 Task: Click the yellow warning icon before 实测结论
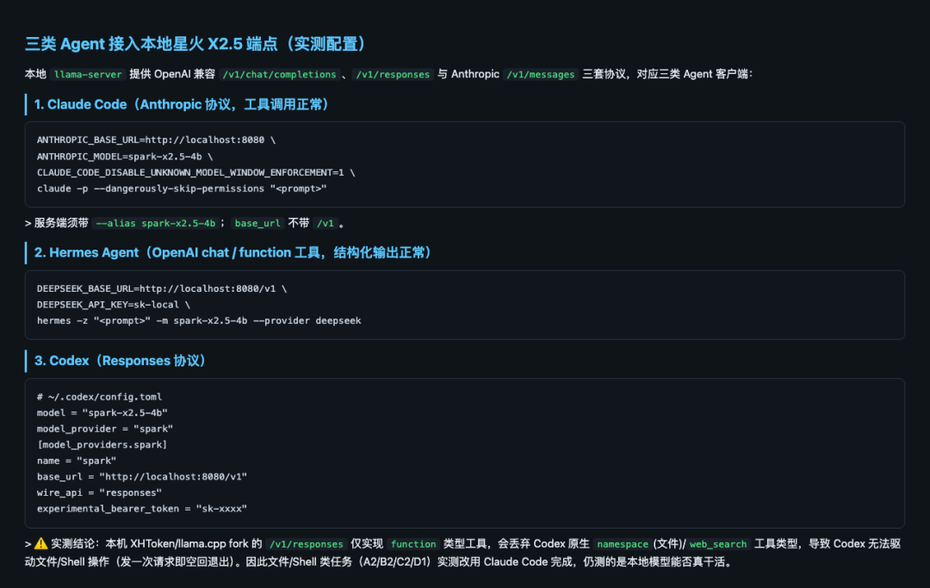pos(41,543)
